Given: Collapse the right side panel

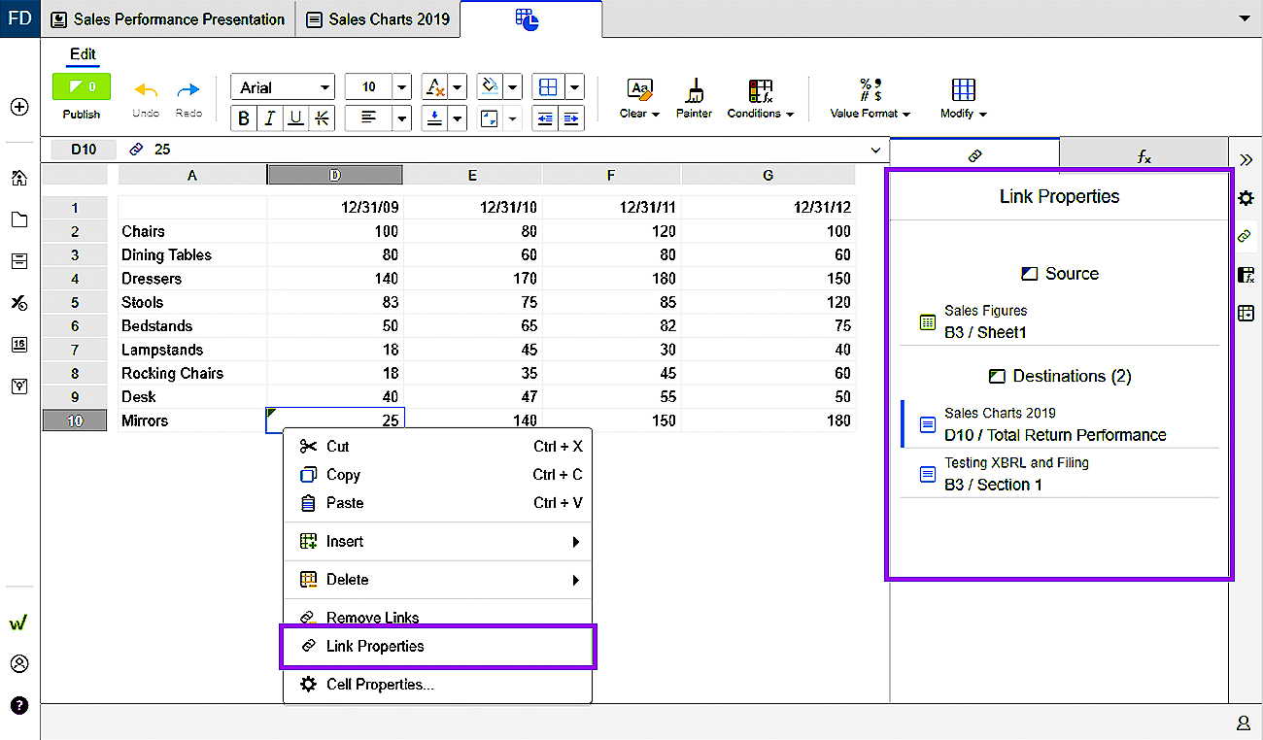Looking at the screenshot, I should click(1246, 159).
